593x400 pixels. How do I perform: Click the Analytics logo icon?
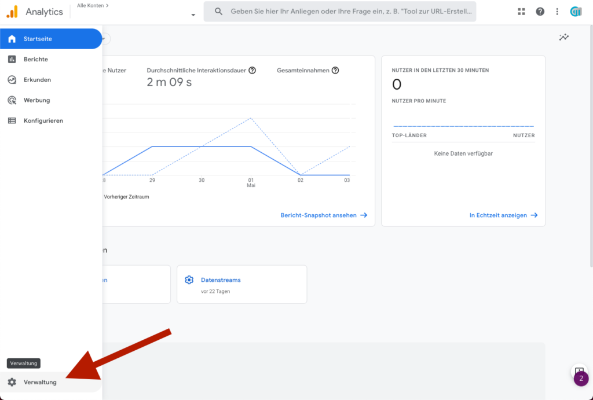pyautogui.click(x=12, y=12)
